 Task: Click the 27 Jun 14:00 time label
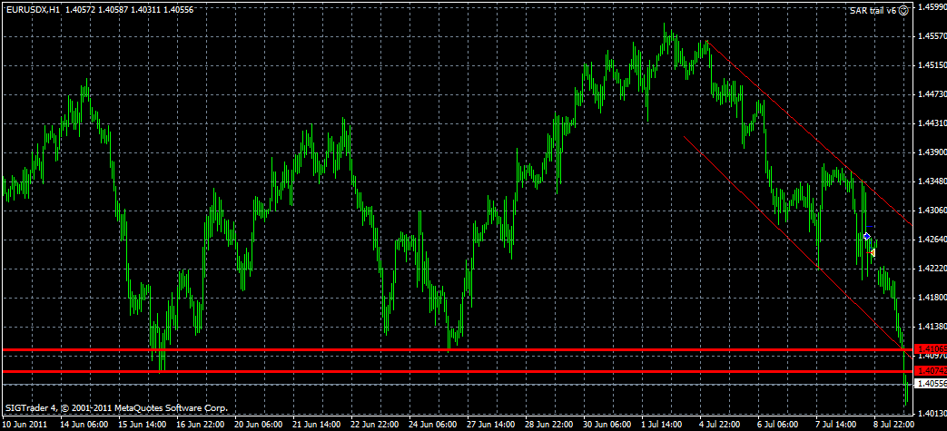(x=490, y=425)
